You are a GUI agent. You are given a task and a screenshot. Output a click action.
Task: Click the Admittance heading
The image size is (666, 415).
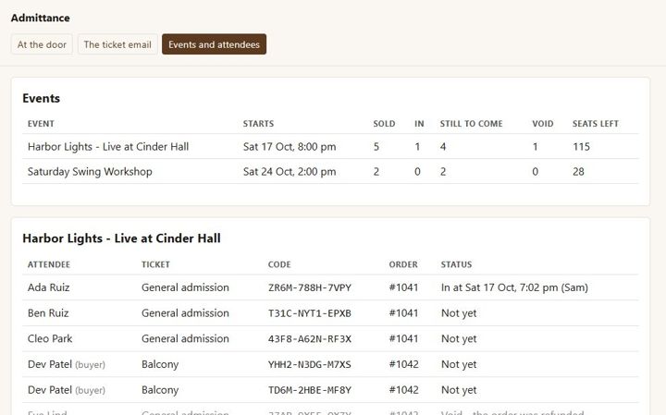tap(41, 18)
